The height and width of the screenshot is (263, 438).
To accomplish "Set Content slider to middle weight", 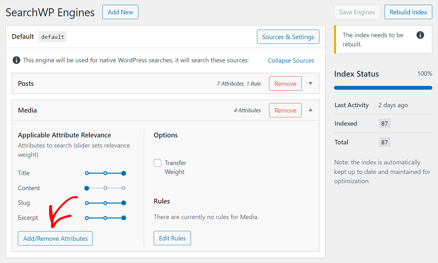I will point(105,188).
